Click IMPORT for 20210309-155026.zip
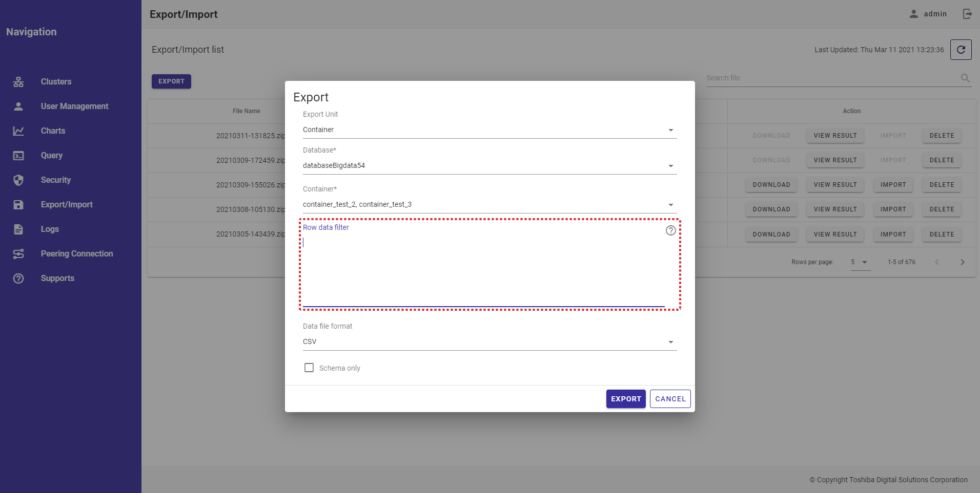Image resolution: width=980 pixels, height=493 pixels. 893,185
